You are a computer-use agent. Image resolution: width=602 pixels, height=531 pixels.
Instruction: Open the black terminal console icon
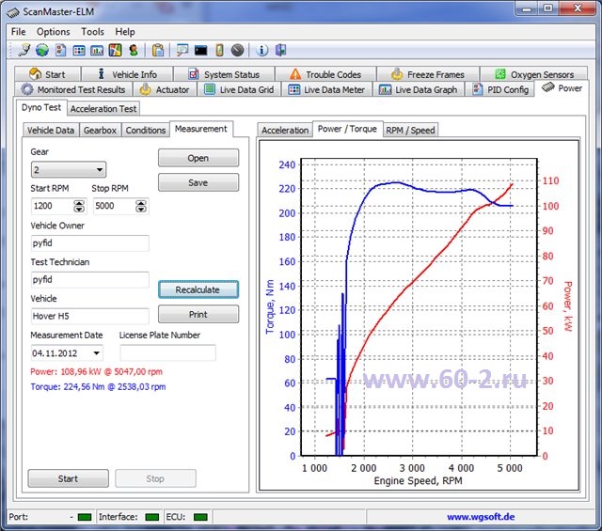[x=200, y=50]
